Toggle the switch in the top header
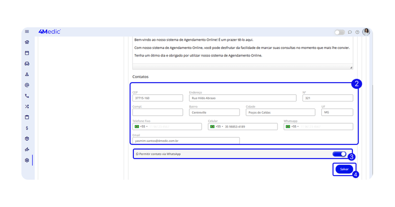395x207 pixels. point(339,32)
